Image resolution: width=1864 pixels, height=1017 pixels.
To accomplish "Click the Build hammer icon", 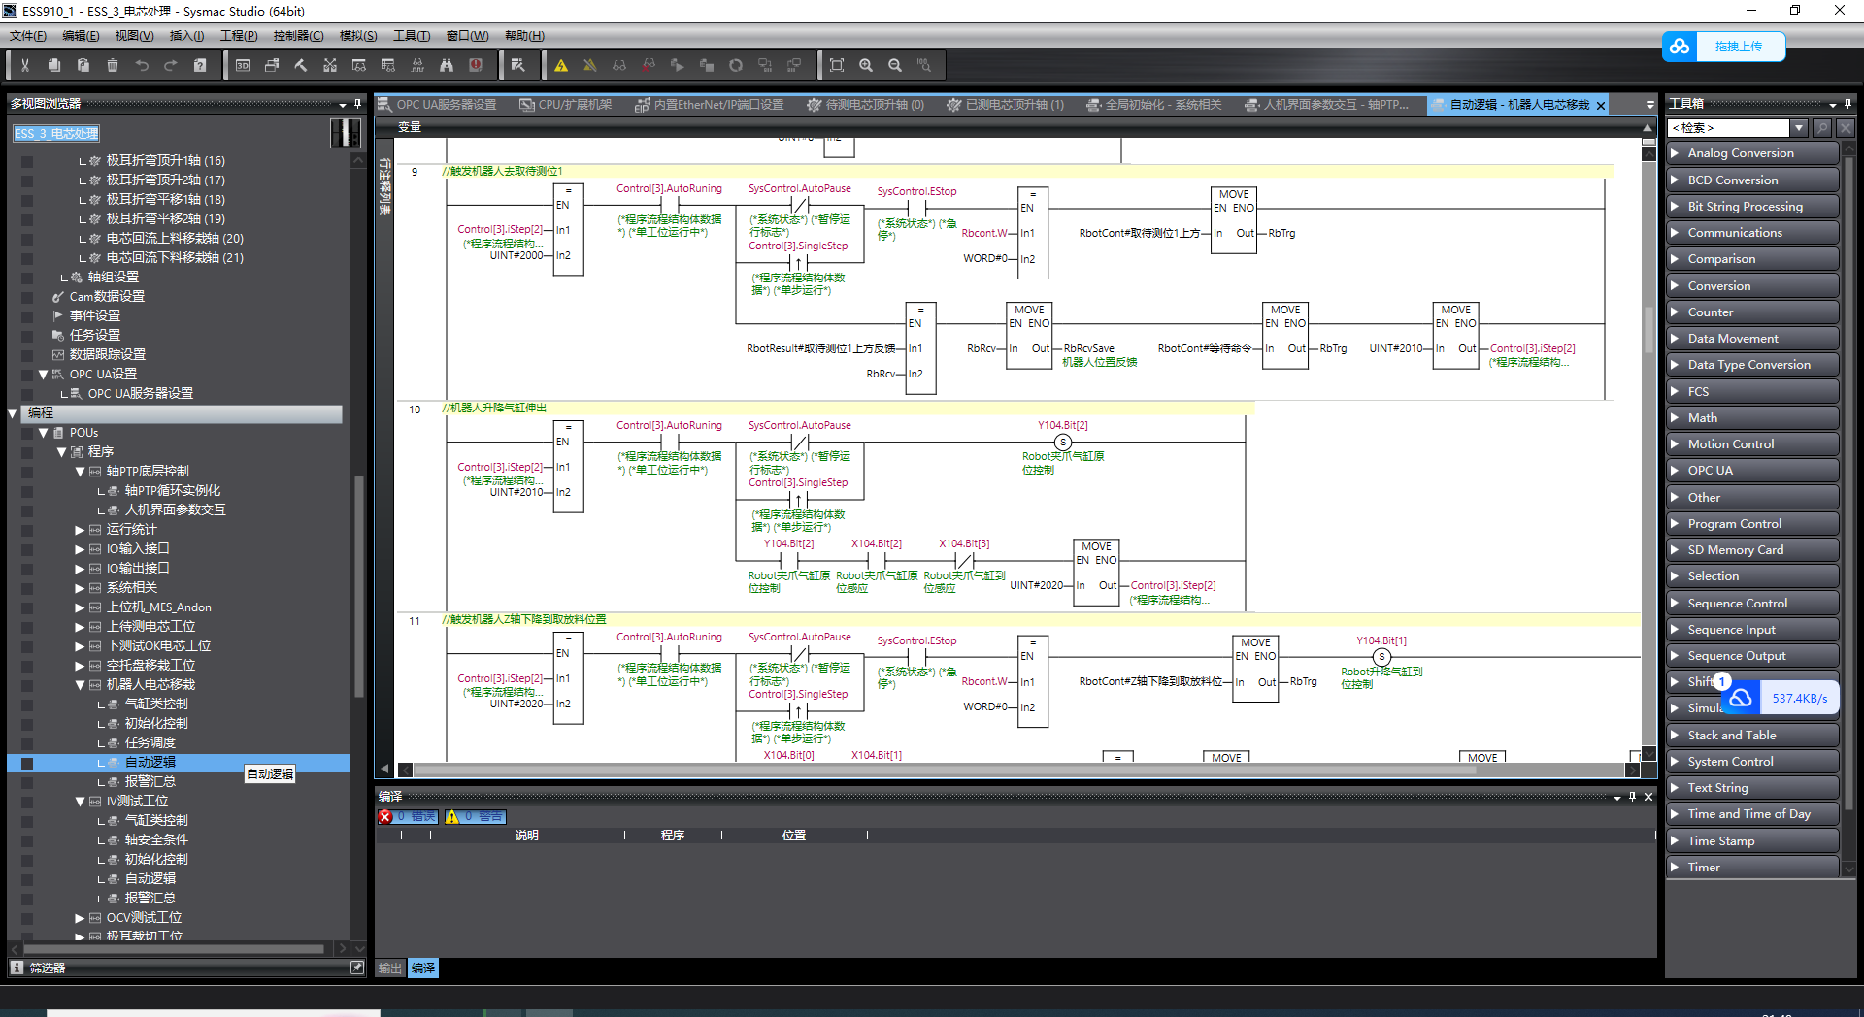I will coord(301,65).
